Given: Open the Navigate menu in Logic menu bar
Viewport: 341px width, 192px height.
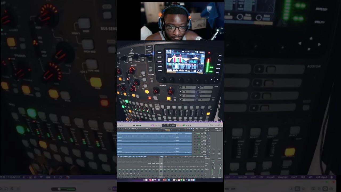Looking at the screenshot, I should [x=206, y=122].
